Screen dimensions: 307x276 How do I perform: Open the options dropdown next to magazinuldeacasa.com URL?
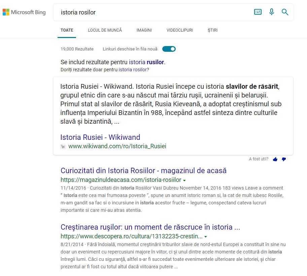click(184, 180)
